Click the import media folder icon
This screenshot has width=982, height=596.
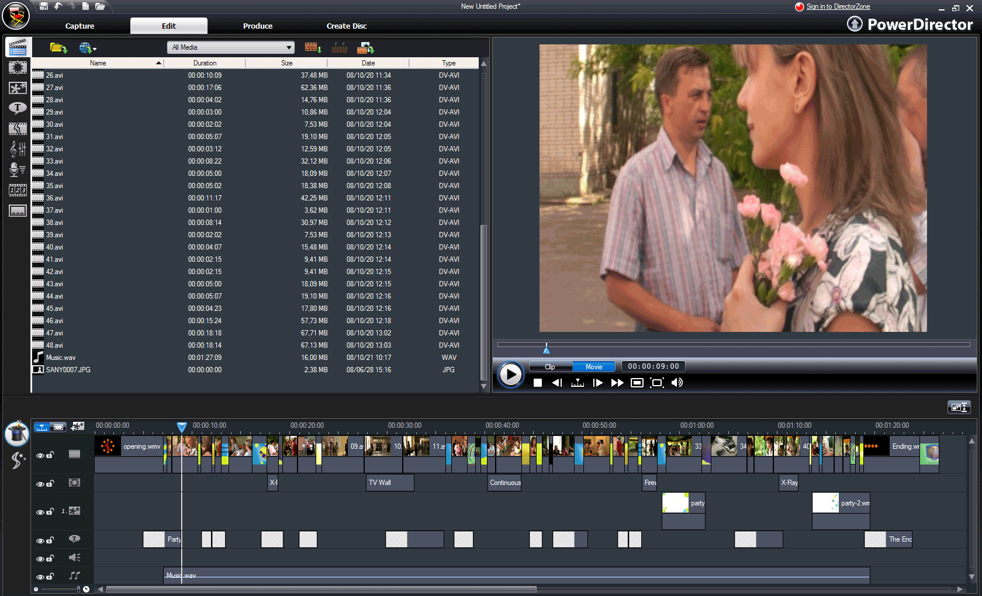[58, 48]
